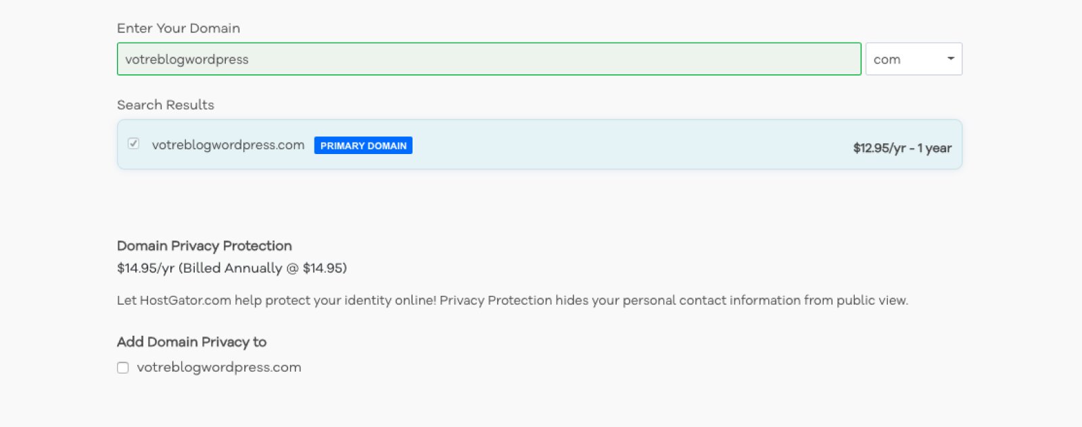1082x427 pixels.
Task: Click the Domain Privacy Protection heading
Action: (x=204, y=245)
